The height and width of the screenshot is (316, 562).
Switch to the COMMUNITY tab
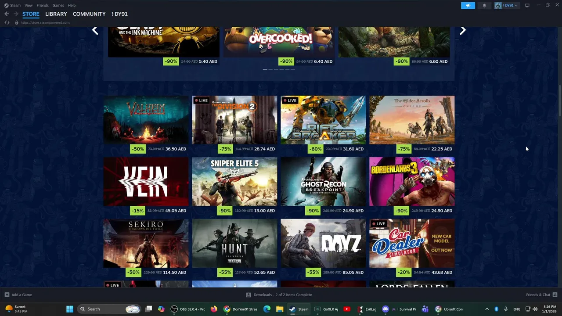coord(89,14)
